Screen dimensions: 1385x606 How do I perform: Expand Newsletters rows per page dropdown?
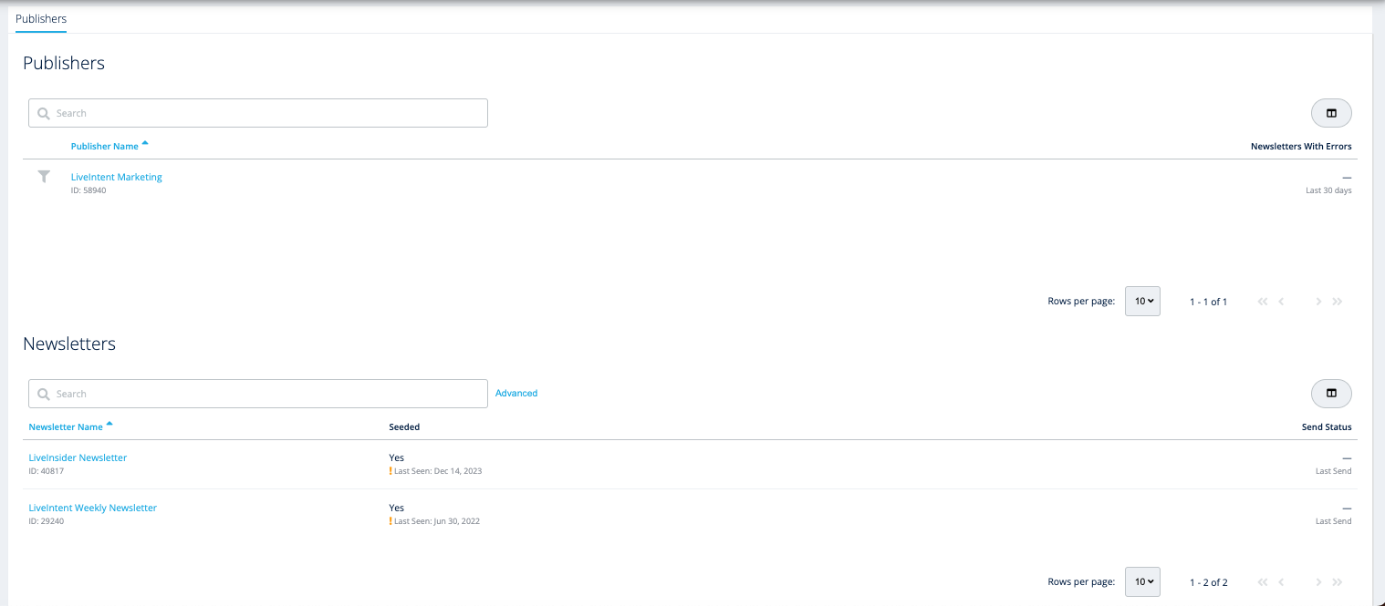point(1142,582)
